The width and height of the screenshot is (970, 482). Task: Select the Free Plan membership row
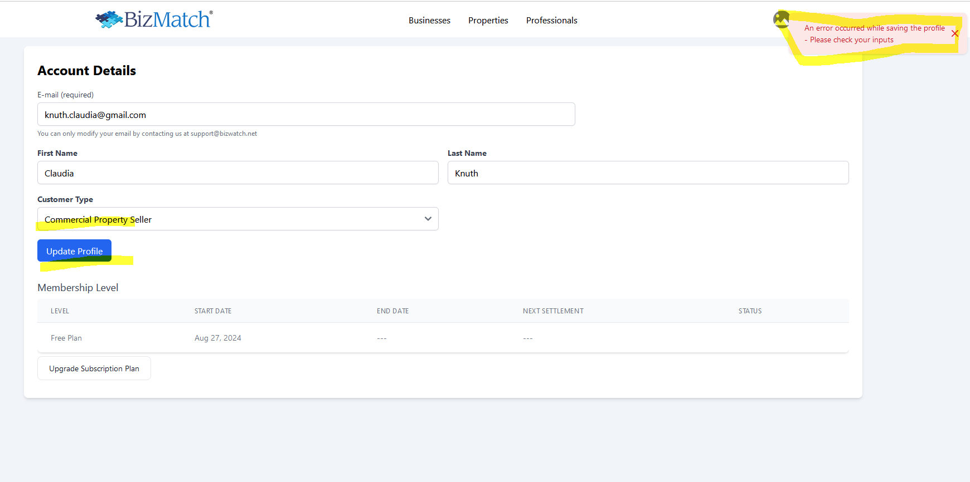click(x=66, y=338)
